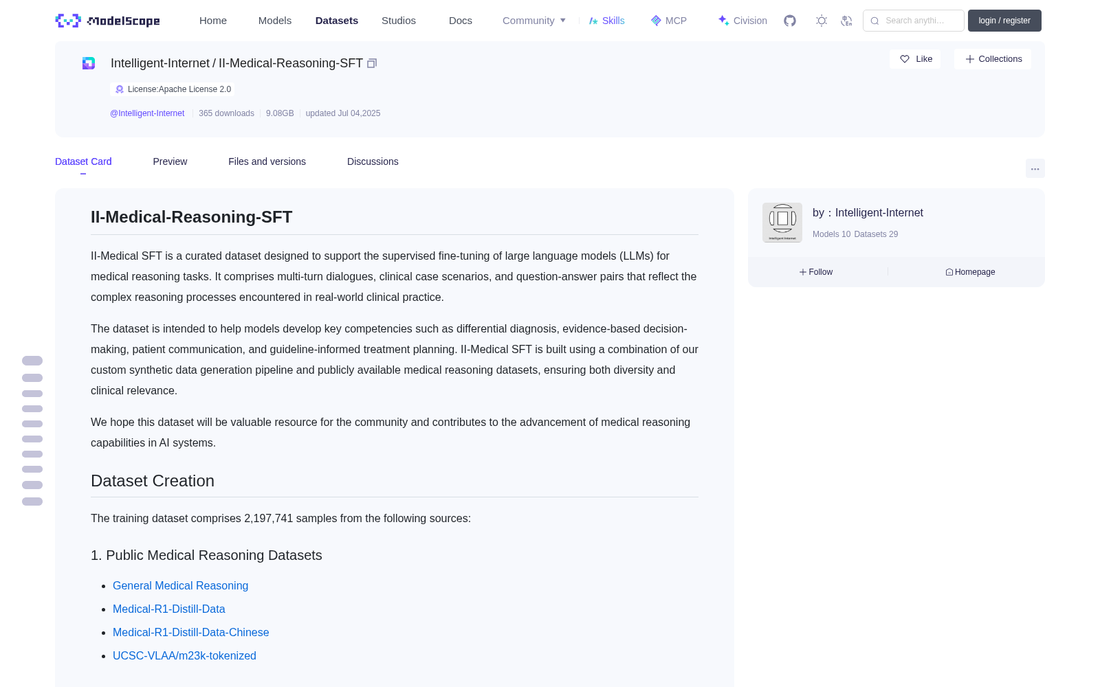The width and height of the screenshot is (1100, 687).
Task: Click the dataset avatar icon beside the title
Action: [89, 63]
